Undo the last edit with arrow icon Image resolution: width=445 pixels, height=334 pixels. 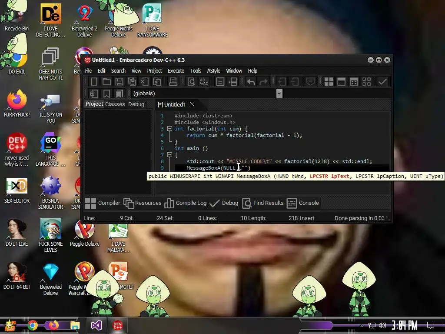251,82
